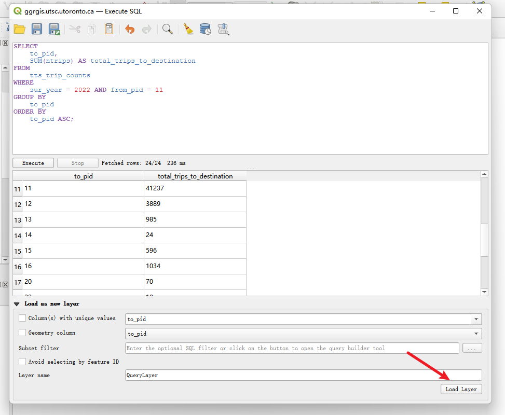Click the results scrollbar down arrow
This screenshot has width=505, height=415.
(484, 292)
